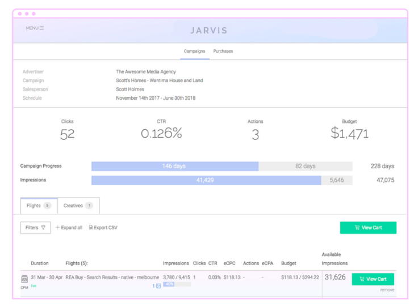Click the JARVIS logo title
This screenshot has width=418, height=307.
[209, 31]
